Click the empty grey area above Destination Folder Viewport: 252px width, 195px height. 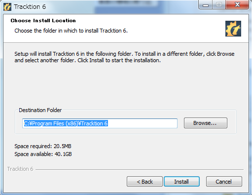(126, 85)
